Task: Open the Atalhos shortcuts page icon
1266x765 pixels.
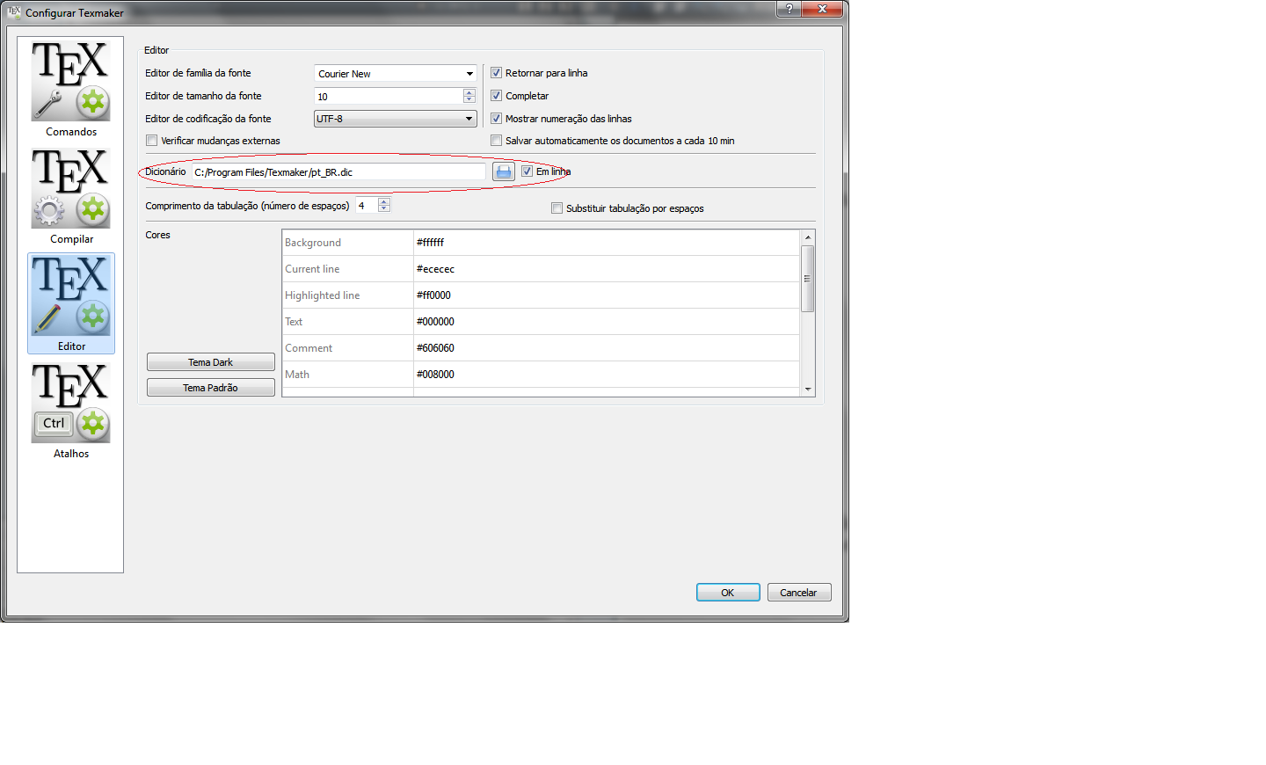Action: point(71,411)
